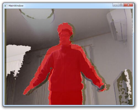
Task: Click the person's outstretched empty hand
Action: 27,92
